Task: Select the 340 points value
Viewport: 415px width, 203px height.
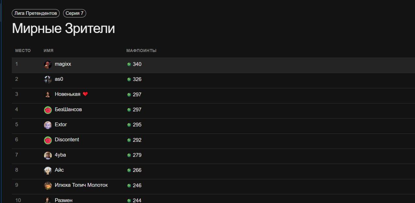Action: [x=137, y=64]
